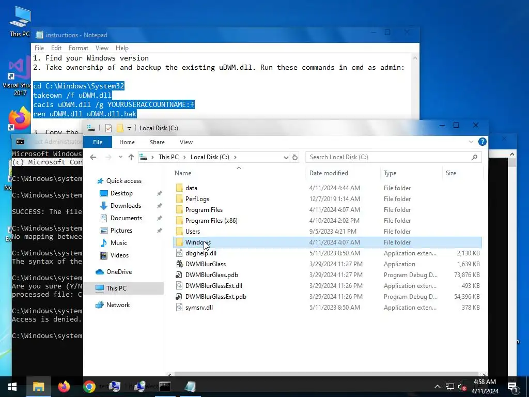Image resolution: width=529 pixels, height=397 pixels.
Task: Click File Explorer taskbar icon
Action: tap(38, 387)
